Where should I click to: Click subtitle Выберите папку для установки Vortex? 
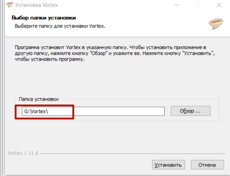[60, 26]
